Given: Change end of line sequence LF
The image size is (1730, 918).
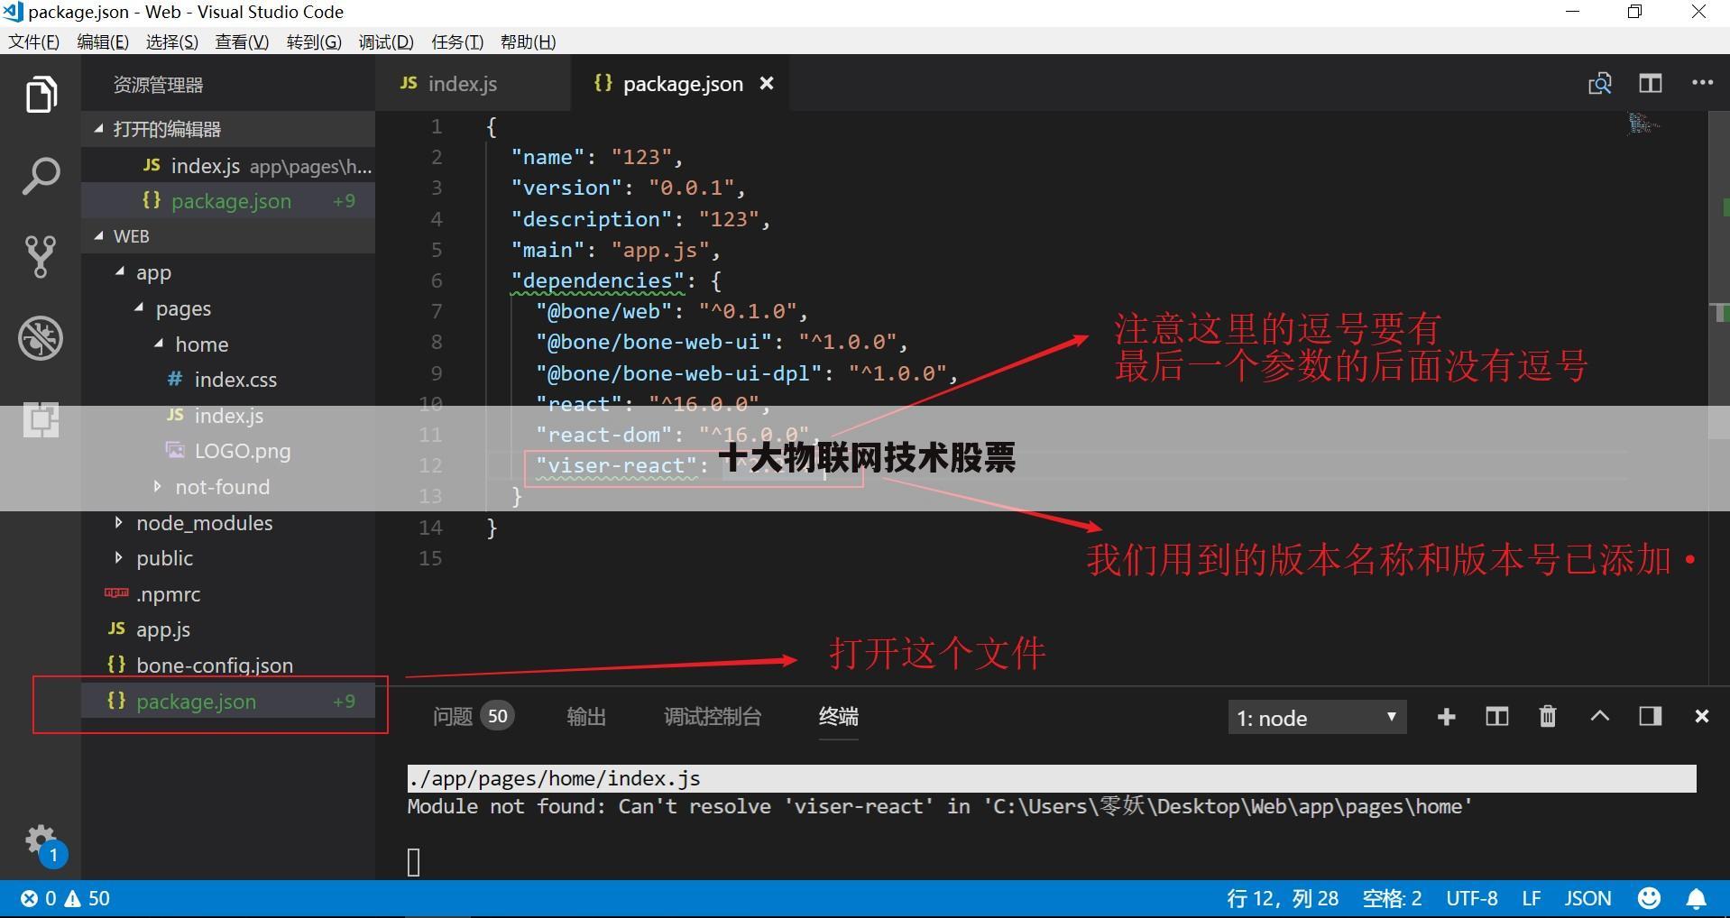Looking at the screenshot, I should [1531, 899].
